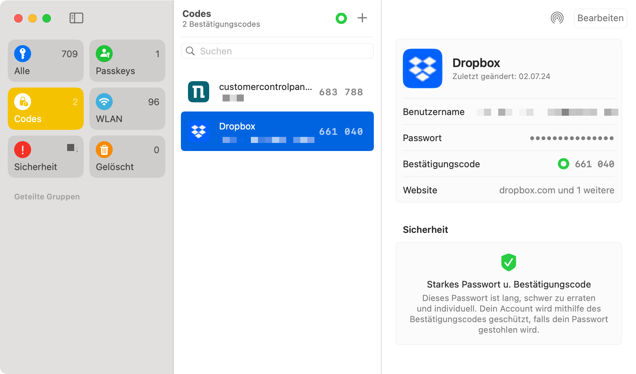
Task: Click the password strength description text
Action: click(509, 314)
